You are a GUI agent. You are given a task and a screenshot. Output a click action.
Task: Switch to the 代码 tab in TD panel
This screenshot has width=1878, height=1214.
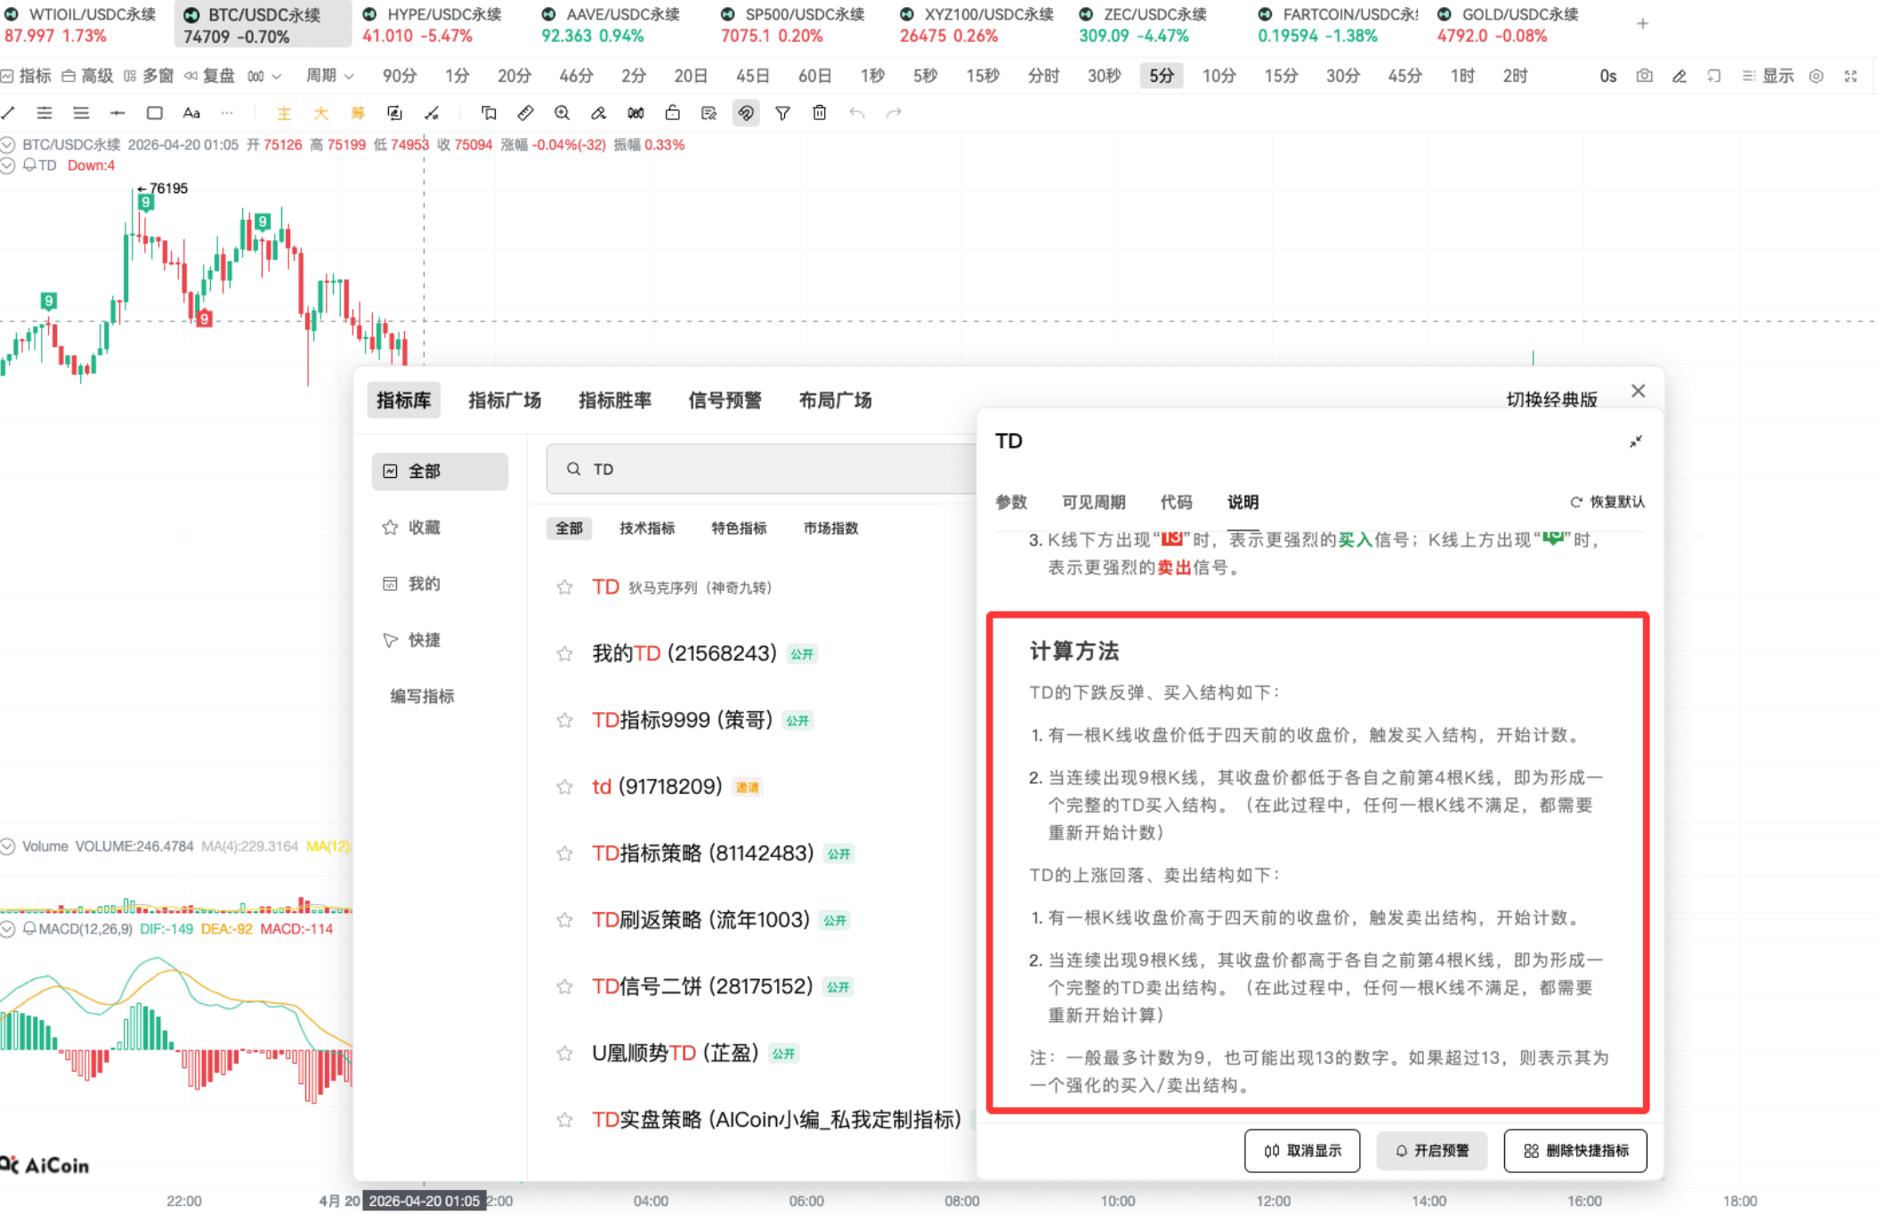click(x=1177, y=502)
